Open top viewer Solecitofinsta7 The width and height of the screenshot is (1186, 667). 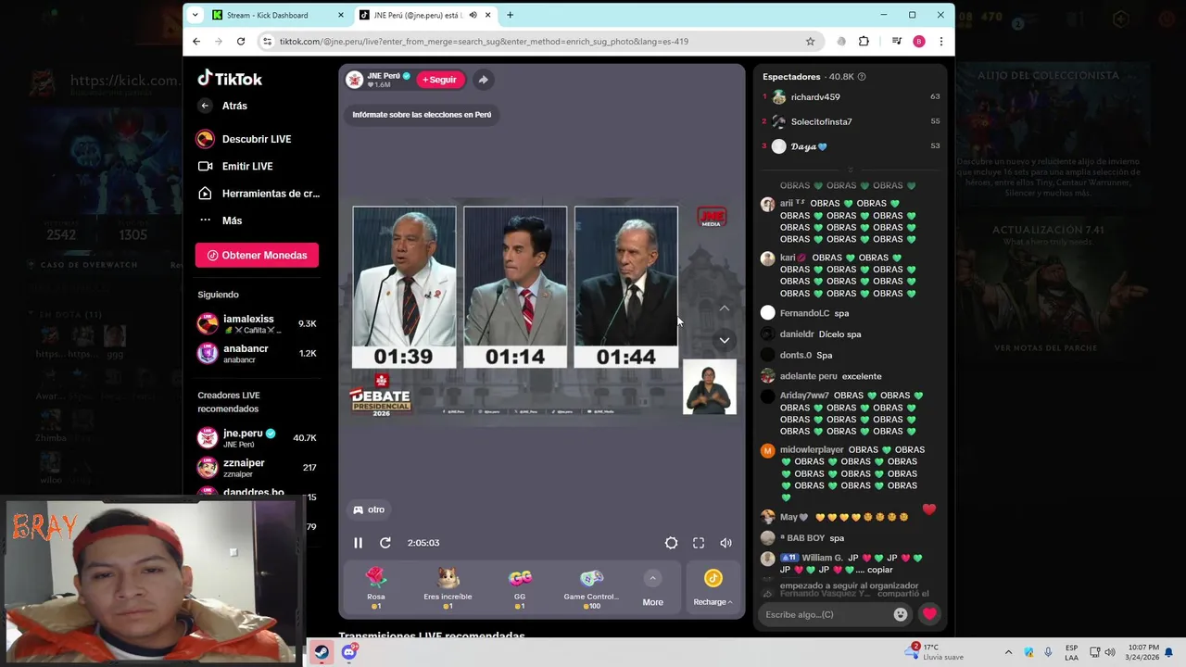point(821,121)
